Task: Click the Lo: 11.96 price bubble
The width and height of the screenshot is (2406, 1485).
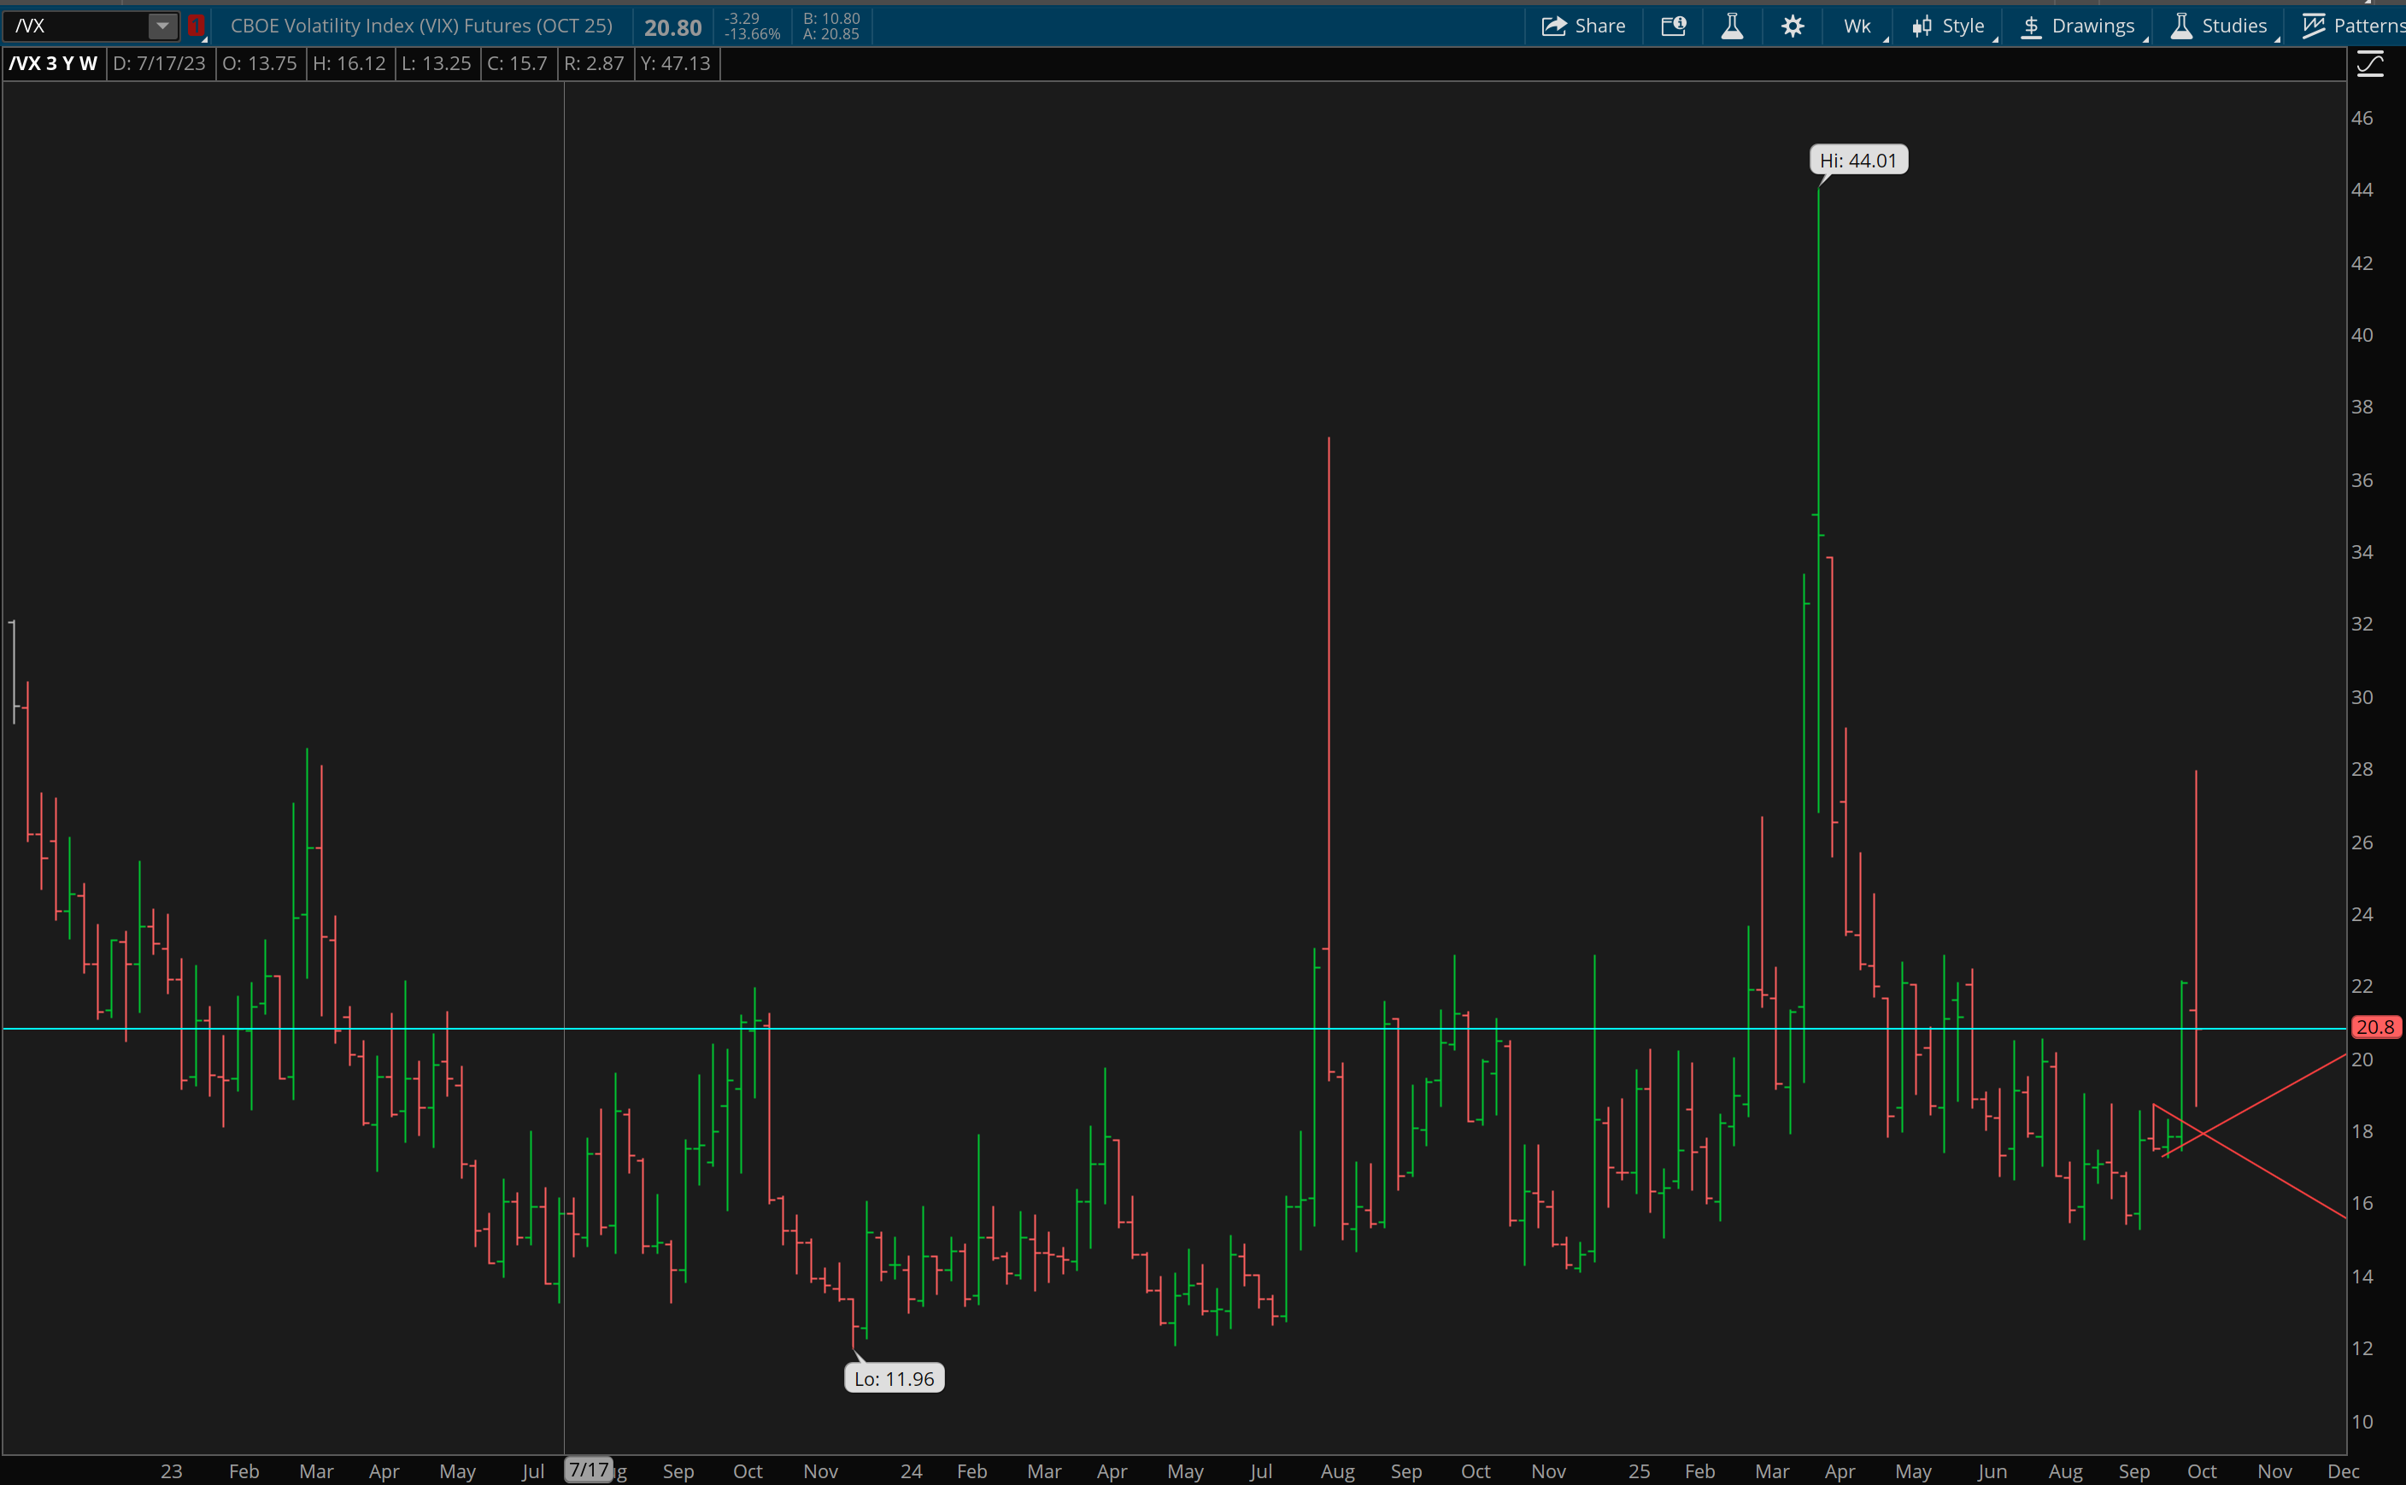Action: (x=894, y=1378)
